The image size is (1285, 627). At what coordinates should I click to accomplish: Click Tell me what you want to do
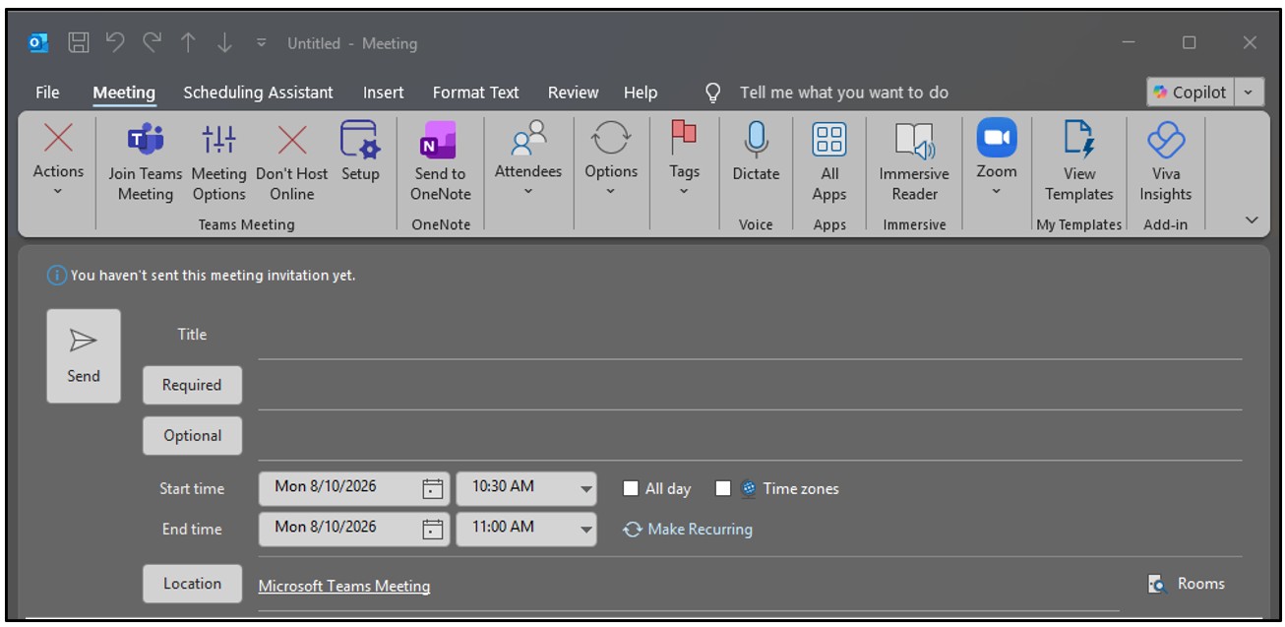[844, 93]
